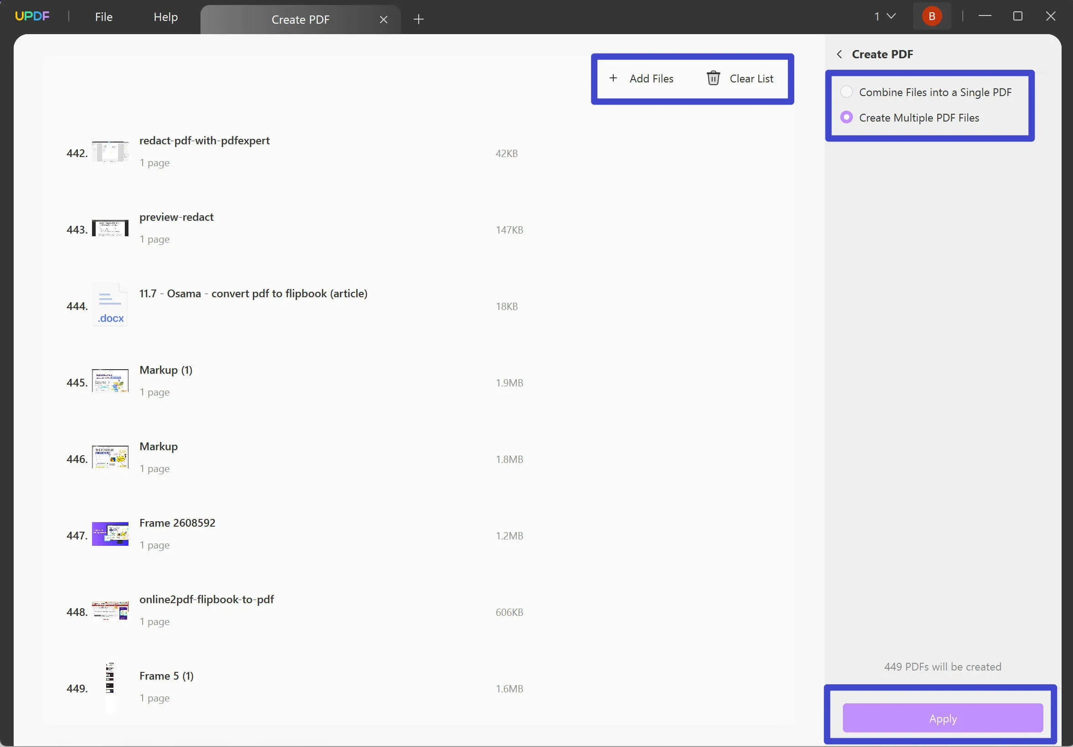Screen dimensions: 1073x747
Task: Click the back arrow icon in Create PDF panel
Action: pos(839,54)
